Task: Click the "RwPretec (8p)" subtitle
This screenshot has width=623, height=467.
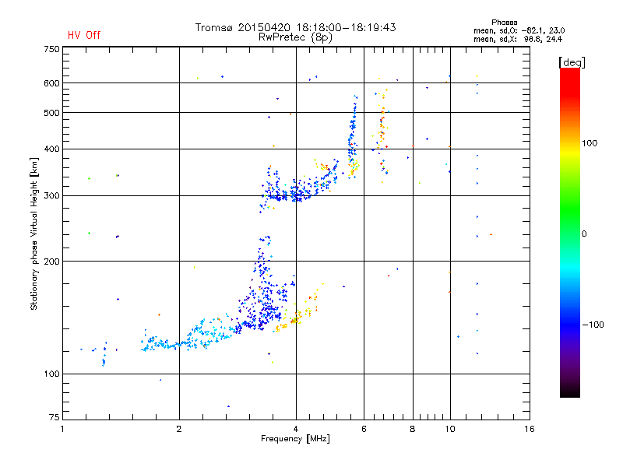Action: (295, 37)
